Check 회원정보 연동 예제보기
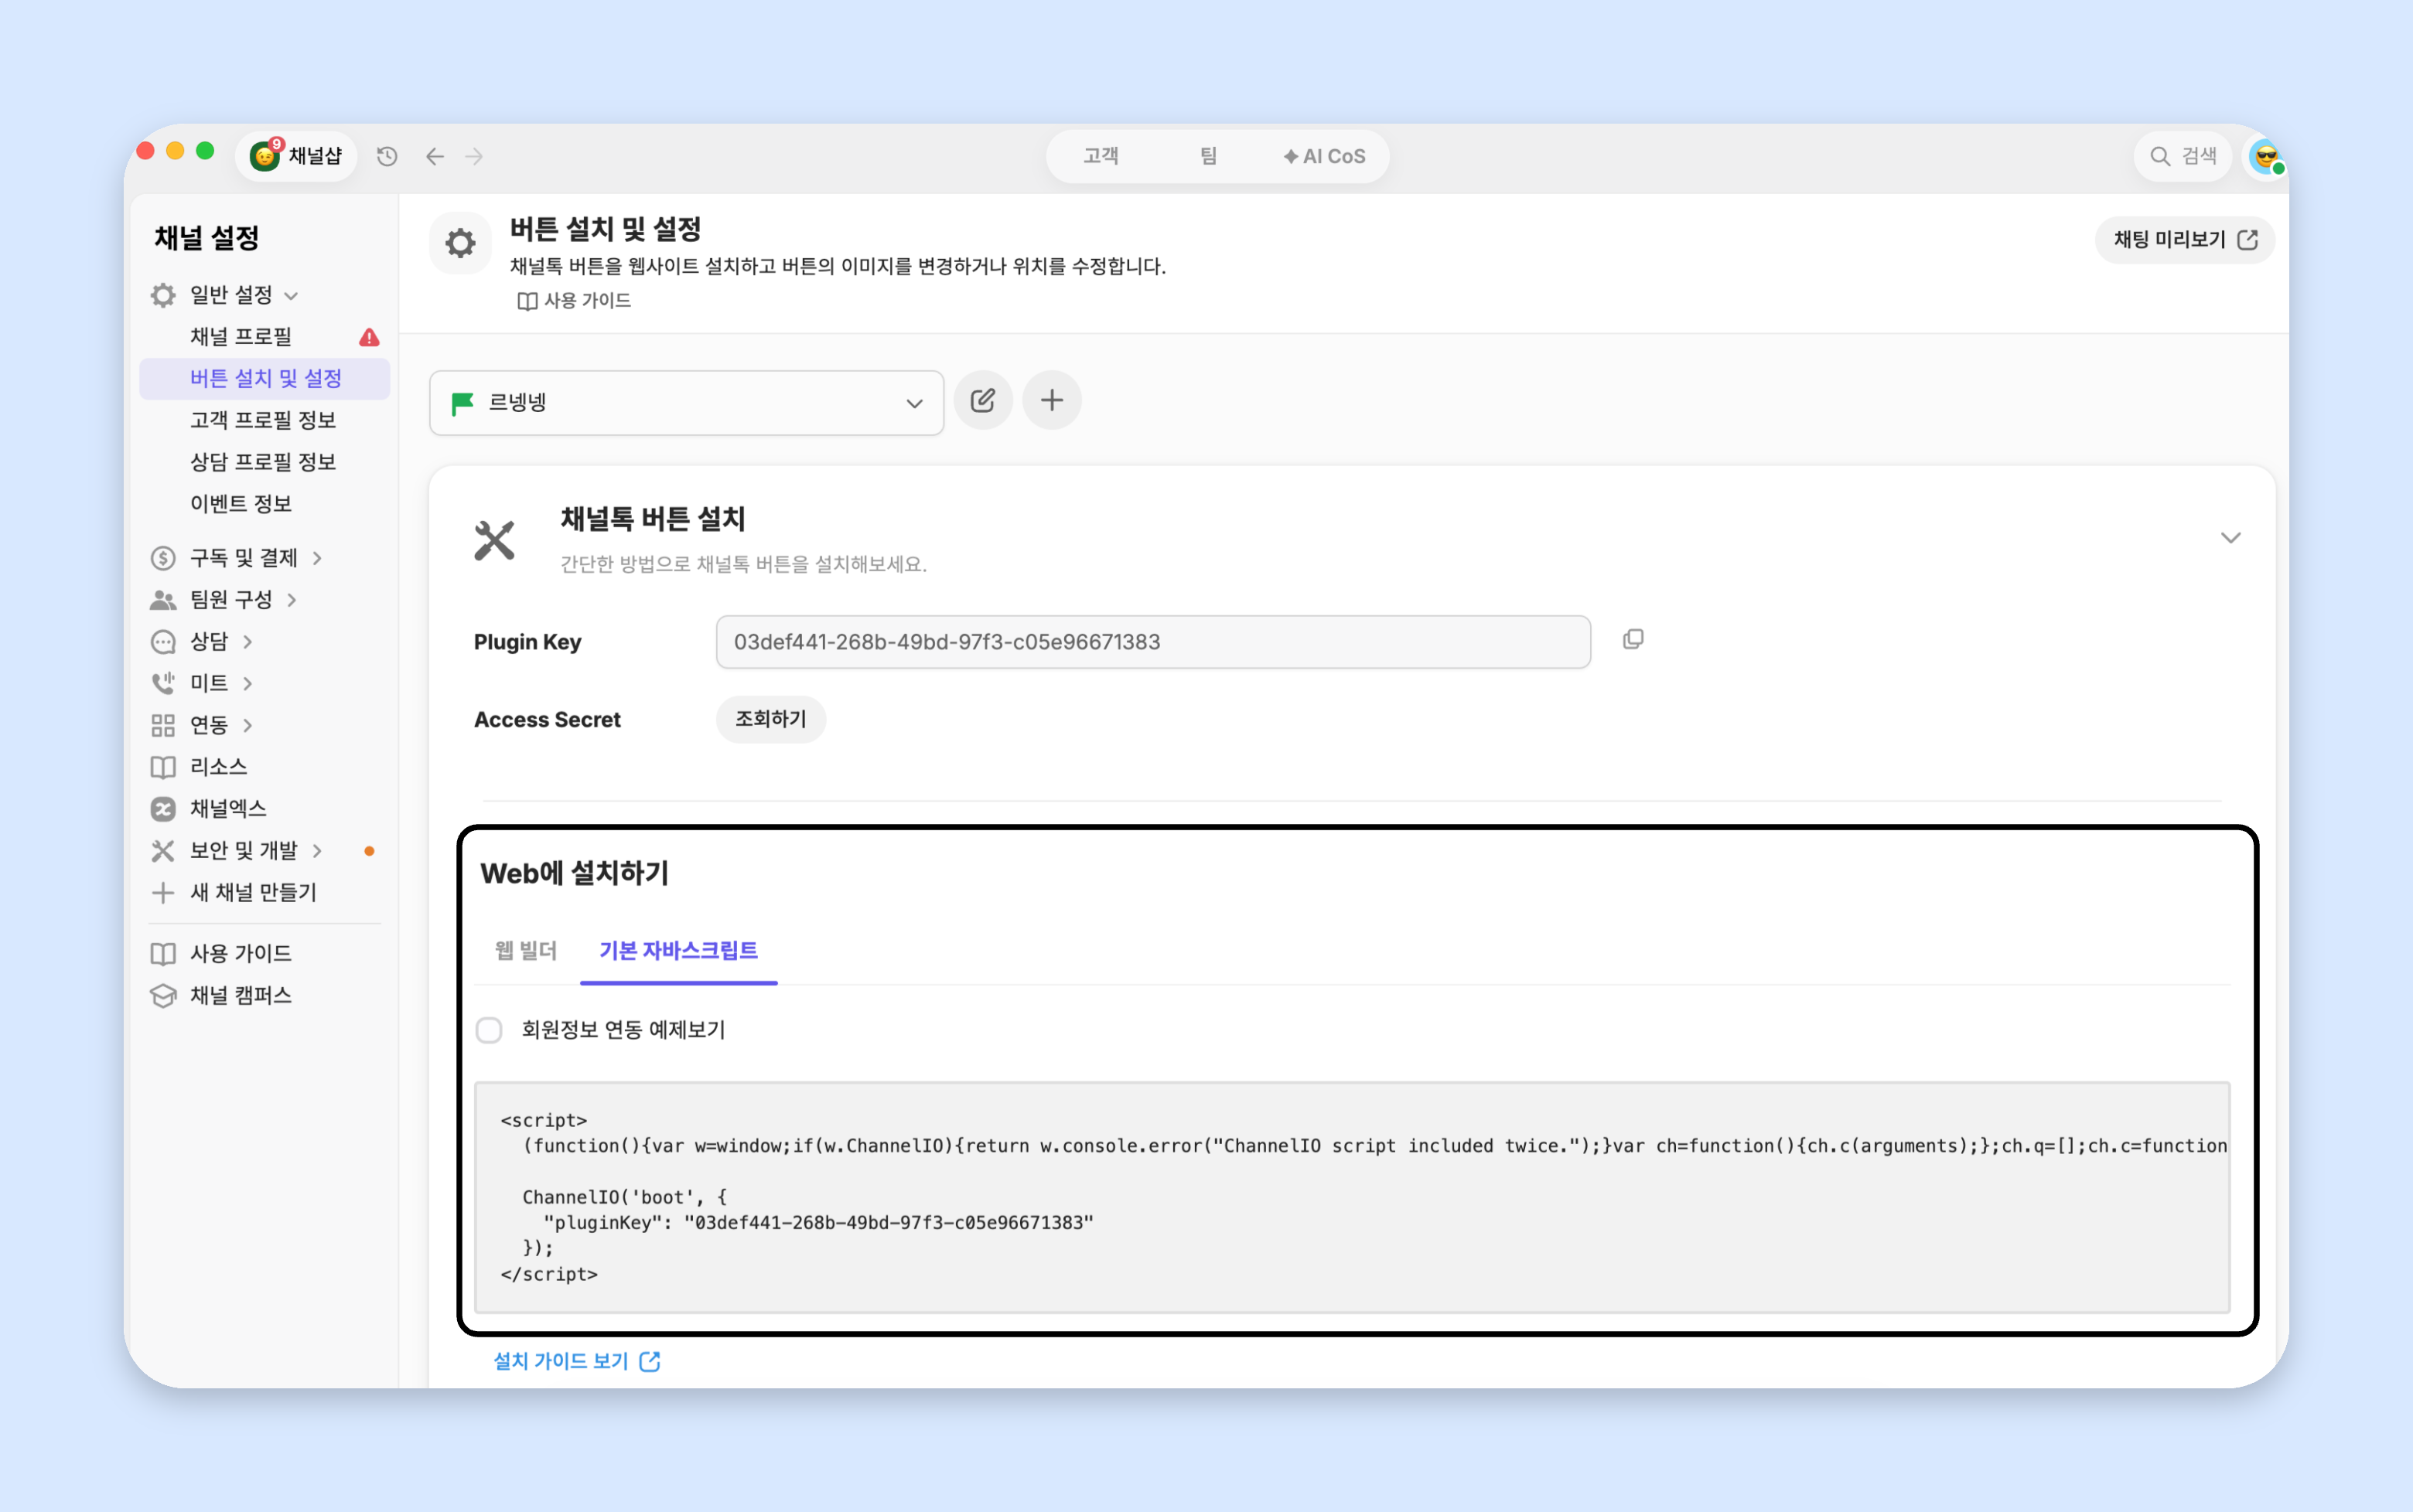The height and width of the screenshot is (1512, 2413). (x=490, y=1030)
